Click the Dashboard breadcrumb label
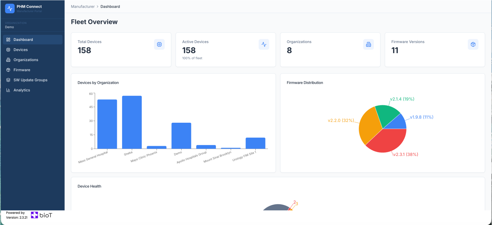This screenshot has height=225, width=492. pos(110,7)
